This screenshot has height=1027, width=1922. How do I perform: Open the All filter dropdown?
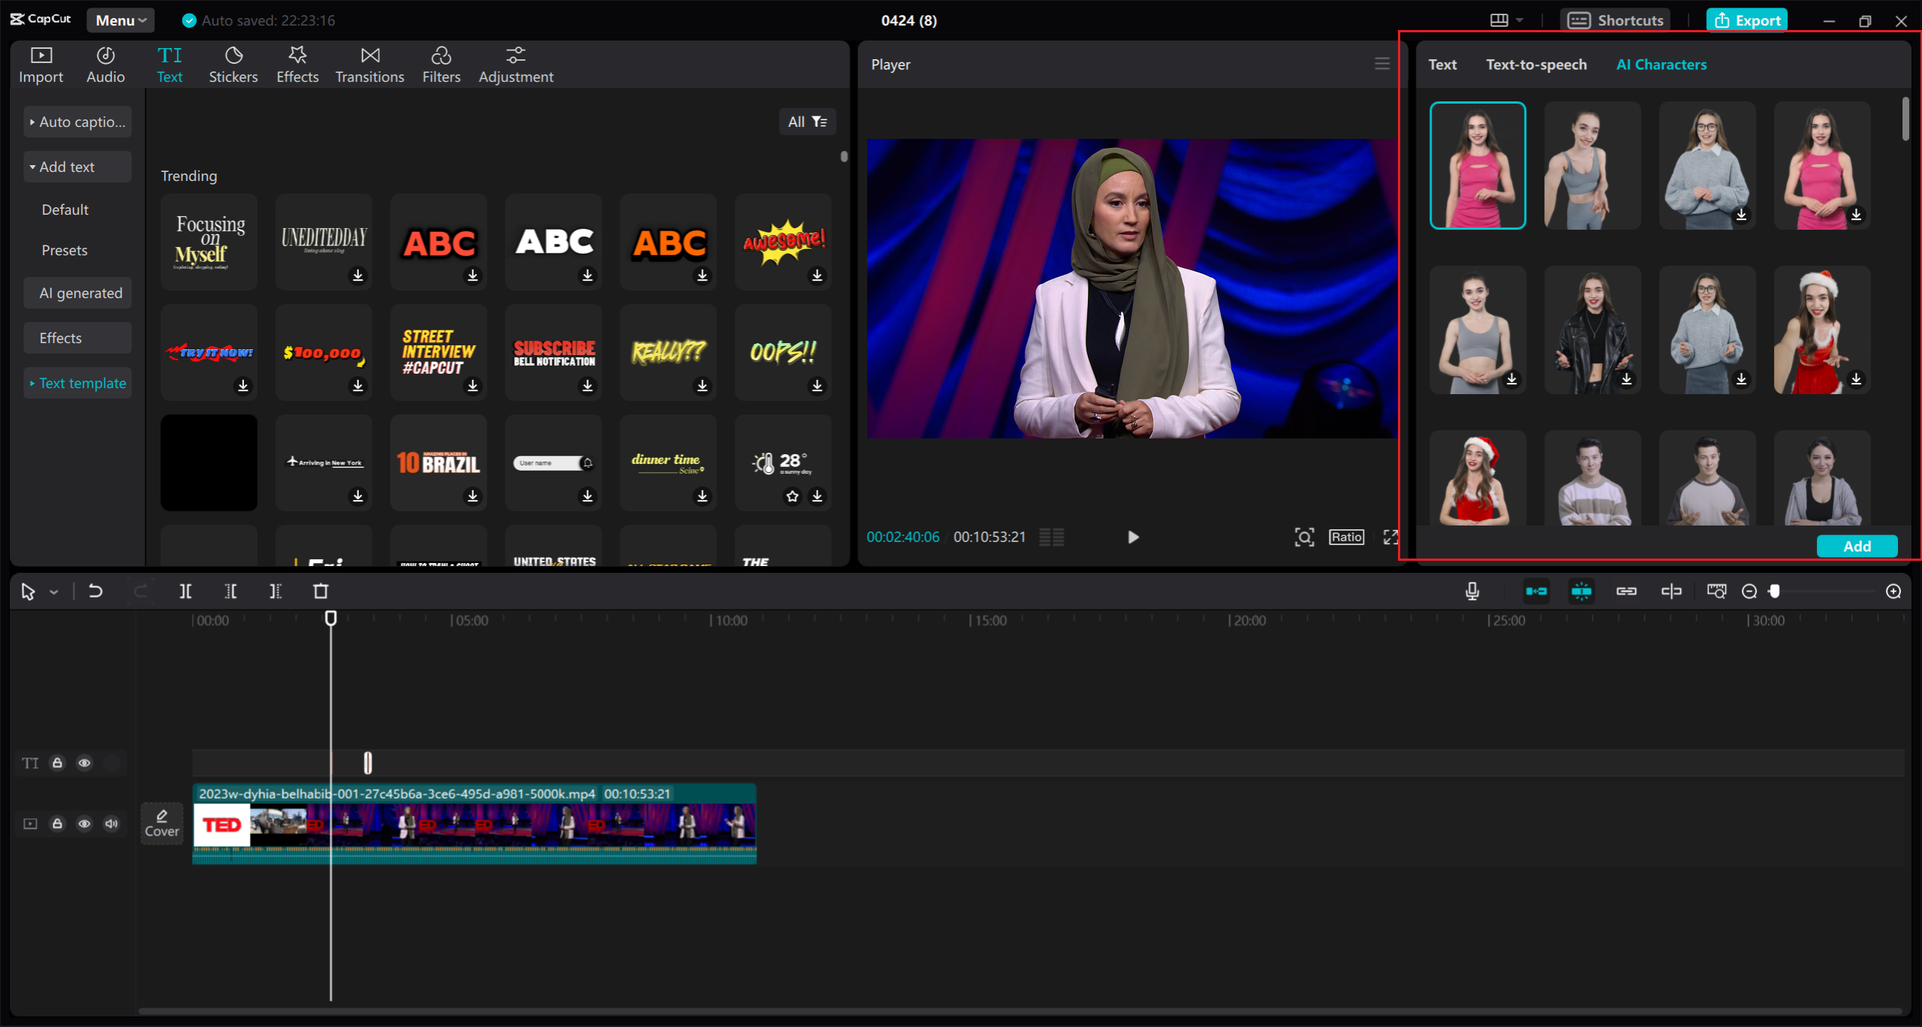tap(807, 122)
